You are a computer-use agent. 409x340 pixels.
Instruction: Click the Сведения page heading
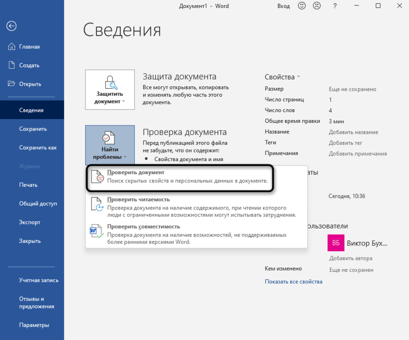(x=122, y=29)
